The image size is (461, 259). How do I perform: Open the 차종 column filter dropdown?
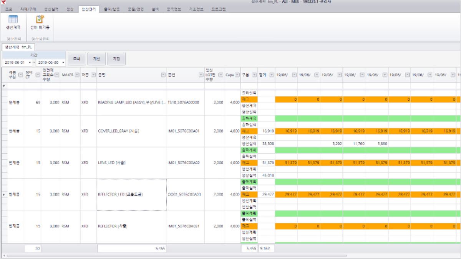(93, 75)
